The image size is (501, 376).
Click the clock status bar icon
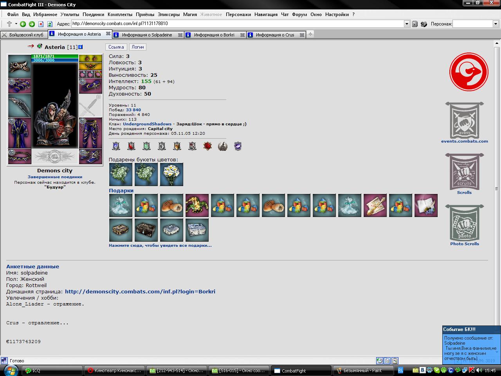click(379, 361)
